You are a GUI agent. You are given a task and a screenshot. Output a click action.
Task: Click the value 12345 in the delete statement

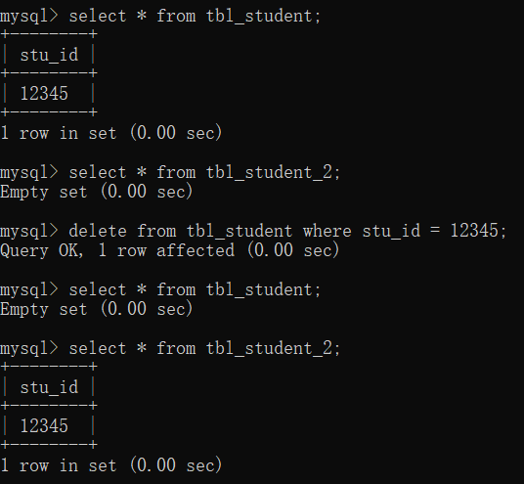(474, 231)
